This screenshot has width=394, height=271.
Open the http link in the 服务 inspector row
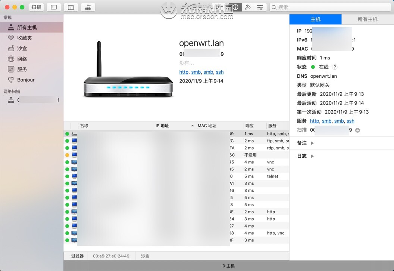315,121
